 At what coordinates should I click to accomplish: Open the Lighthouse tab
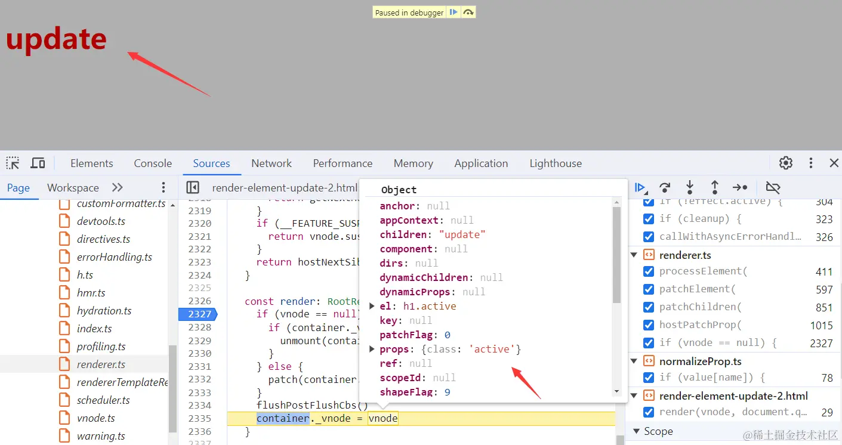point(556,163)
